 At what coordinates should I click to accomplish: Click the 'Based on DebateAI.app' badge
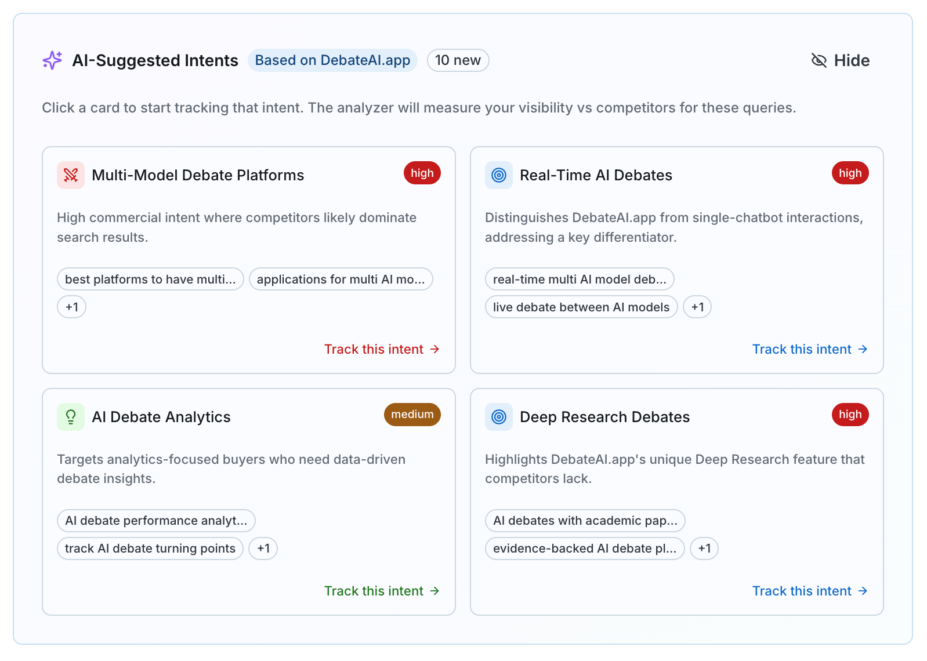coord(332,60)
